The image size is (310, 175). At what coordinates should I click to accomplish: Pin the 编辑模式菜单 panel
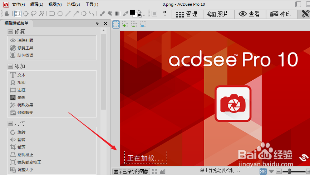pos(97,23)
